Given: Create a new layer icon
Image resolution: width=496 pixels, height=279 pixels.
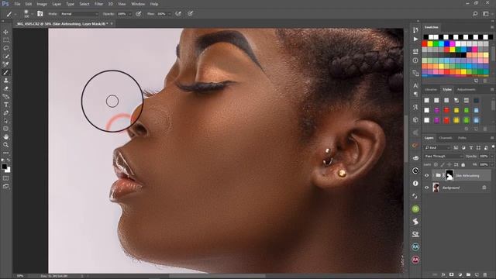Looking at the screenshot, I should pos(477,274).
